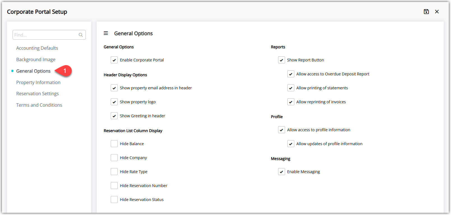Click the Profile section heading
The image size is (451, 215).
click(277, 117)
